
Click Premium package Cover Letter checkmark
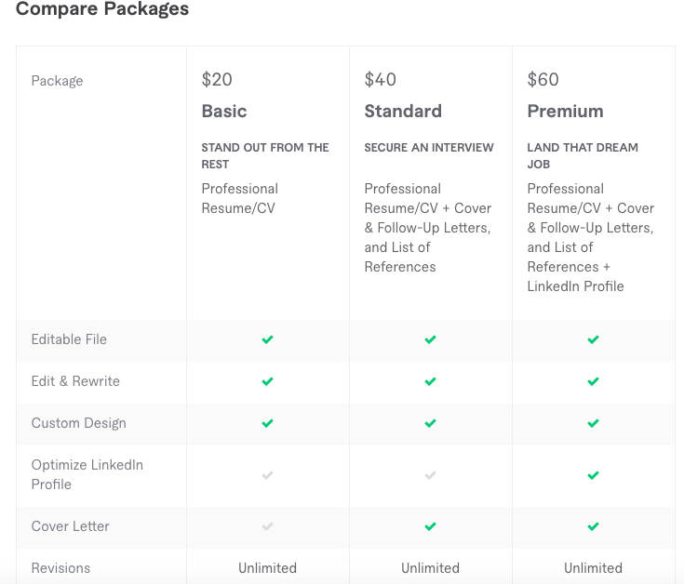tap(593, 526)
